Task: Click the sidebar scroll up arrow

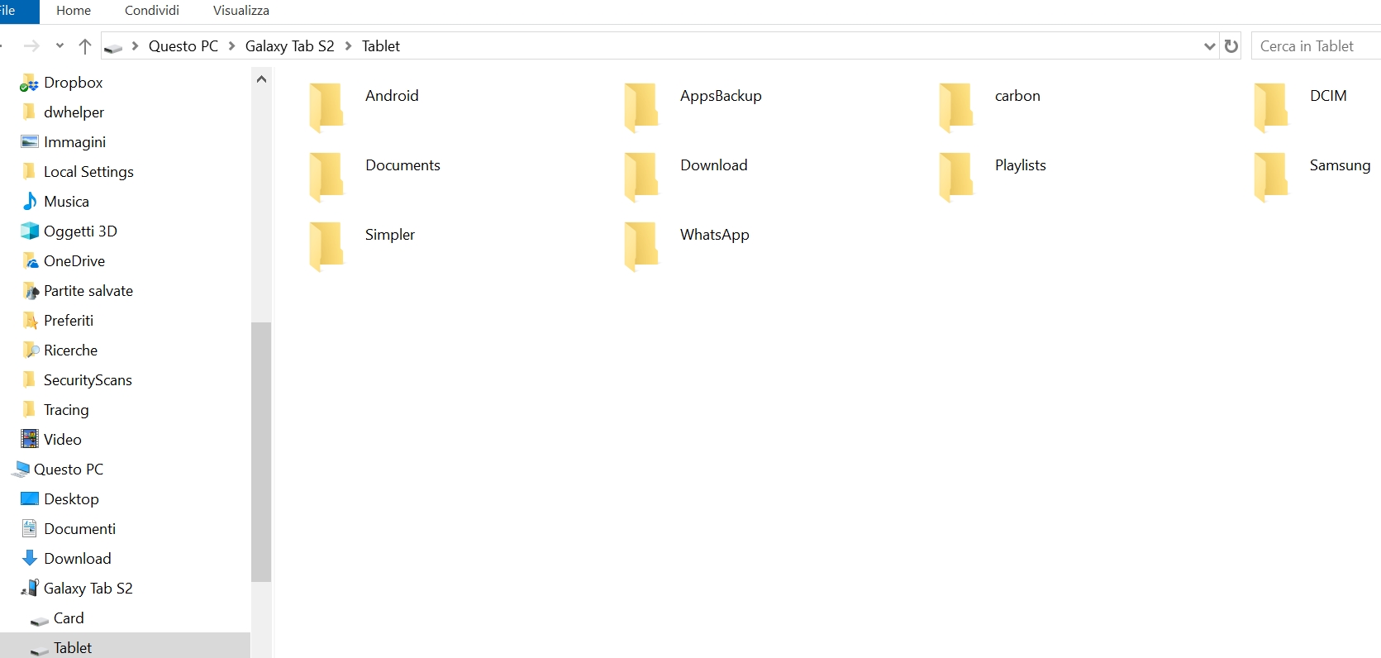Action: [x=261, y=79]
